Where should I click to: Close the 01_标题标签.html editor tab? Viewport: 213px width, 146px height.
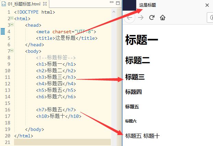tap(45, 4)
